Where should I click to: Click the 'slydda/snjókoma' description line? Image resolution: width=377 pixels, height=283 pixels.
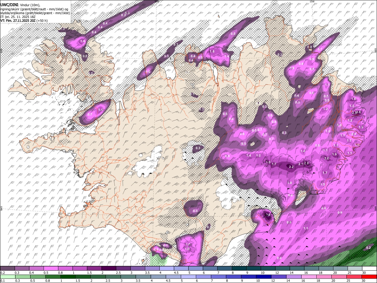[x=35, y=13]
